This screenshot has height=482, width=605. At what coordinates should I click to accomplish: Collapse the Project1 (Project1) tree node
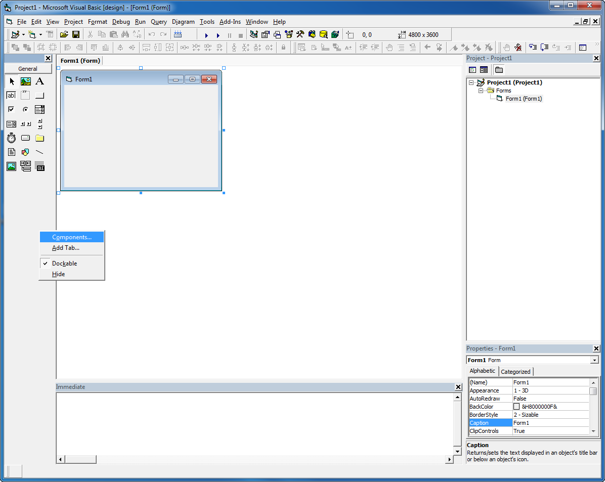point(472,82)
